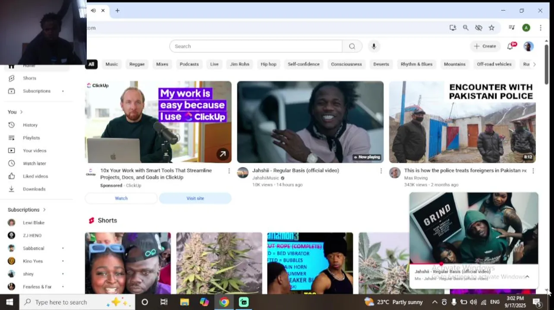Select the Music filter chip
This screenshot has width=554, height=310.
click(112, 64)
